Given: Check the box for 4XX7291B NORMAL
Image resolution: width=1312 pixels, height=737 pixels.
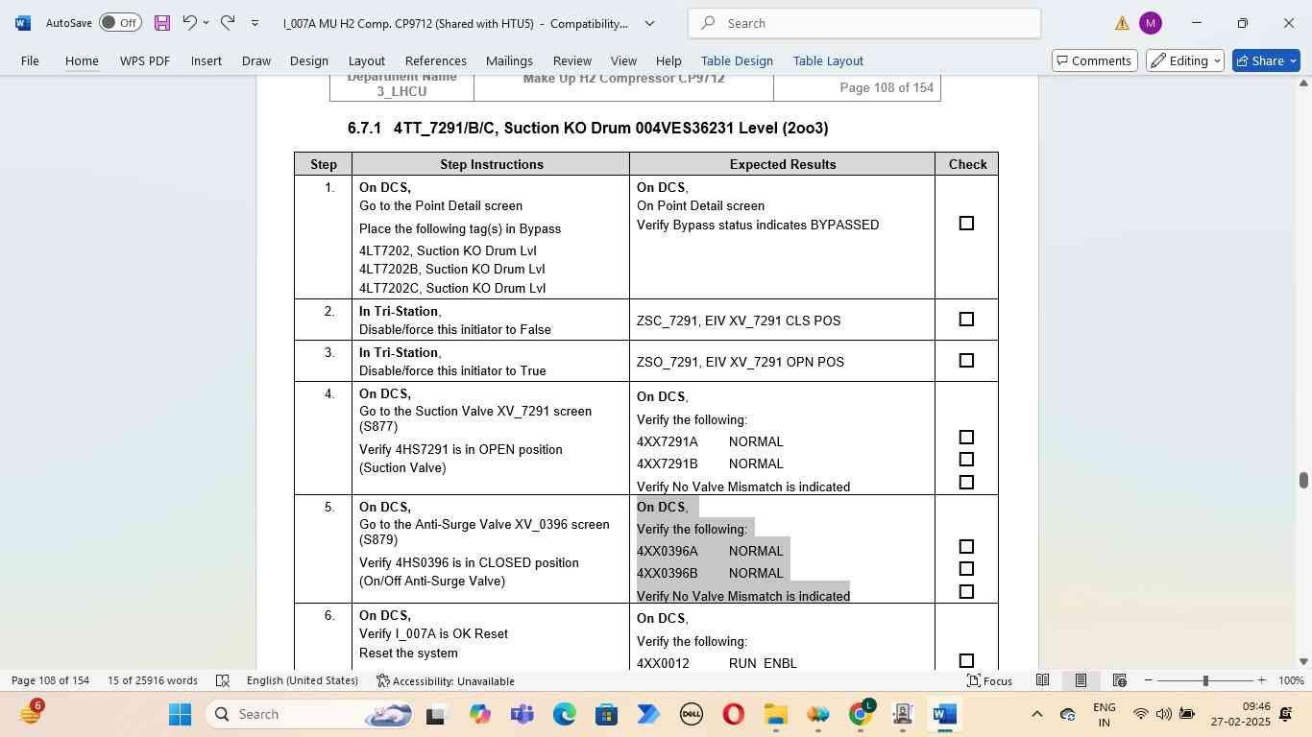Looking at the screenshot, I should point(966,460).
